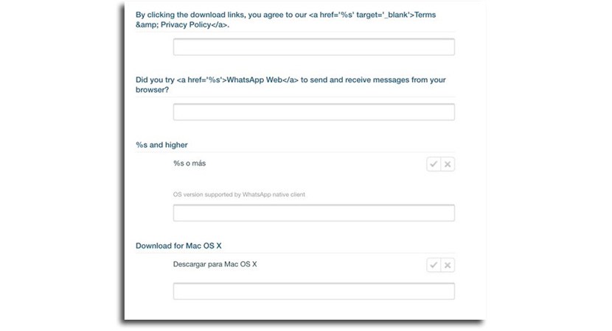612x331 pixels.
Task: Select the '%s o más' suggested translation
Action: (x=189, y=163)
